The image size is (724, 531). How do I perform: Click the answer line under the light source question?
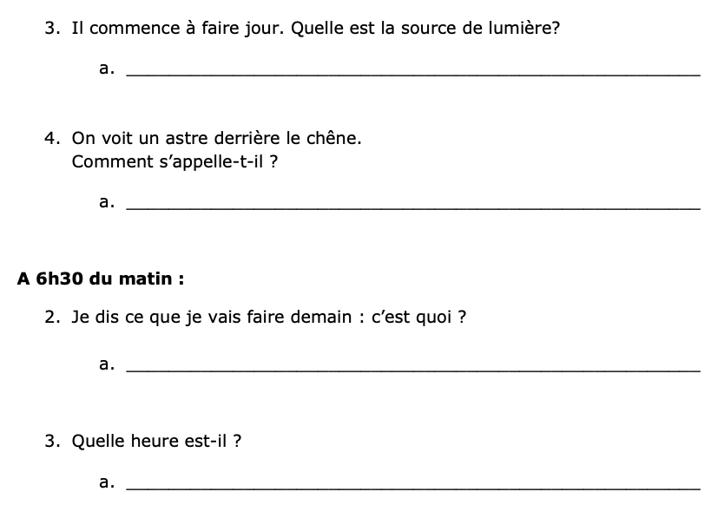point(412,75)
